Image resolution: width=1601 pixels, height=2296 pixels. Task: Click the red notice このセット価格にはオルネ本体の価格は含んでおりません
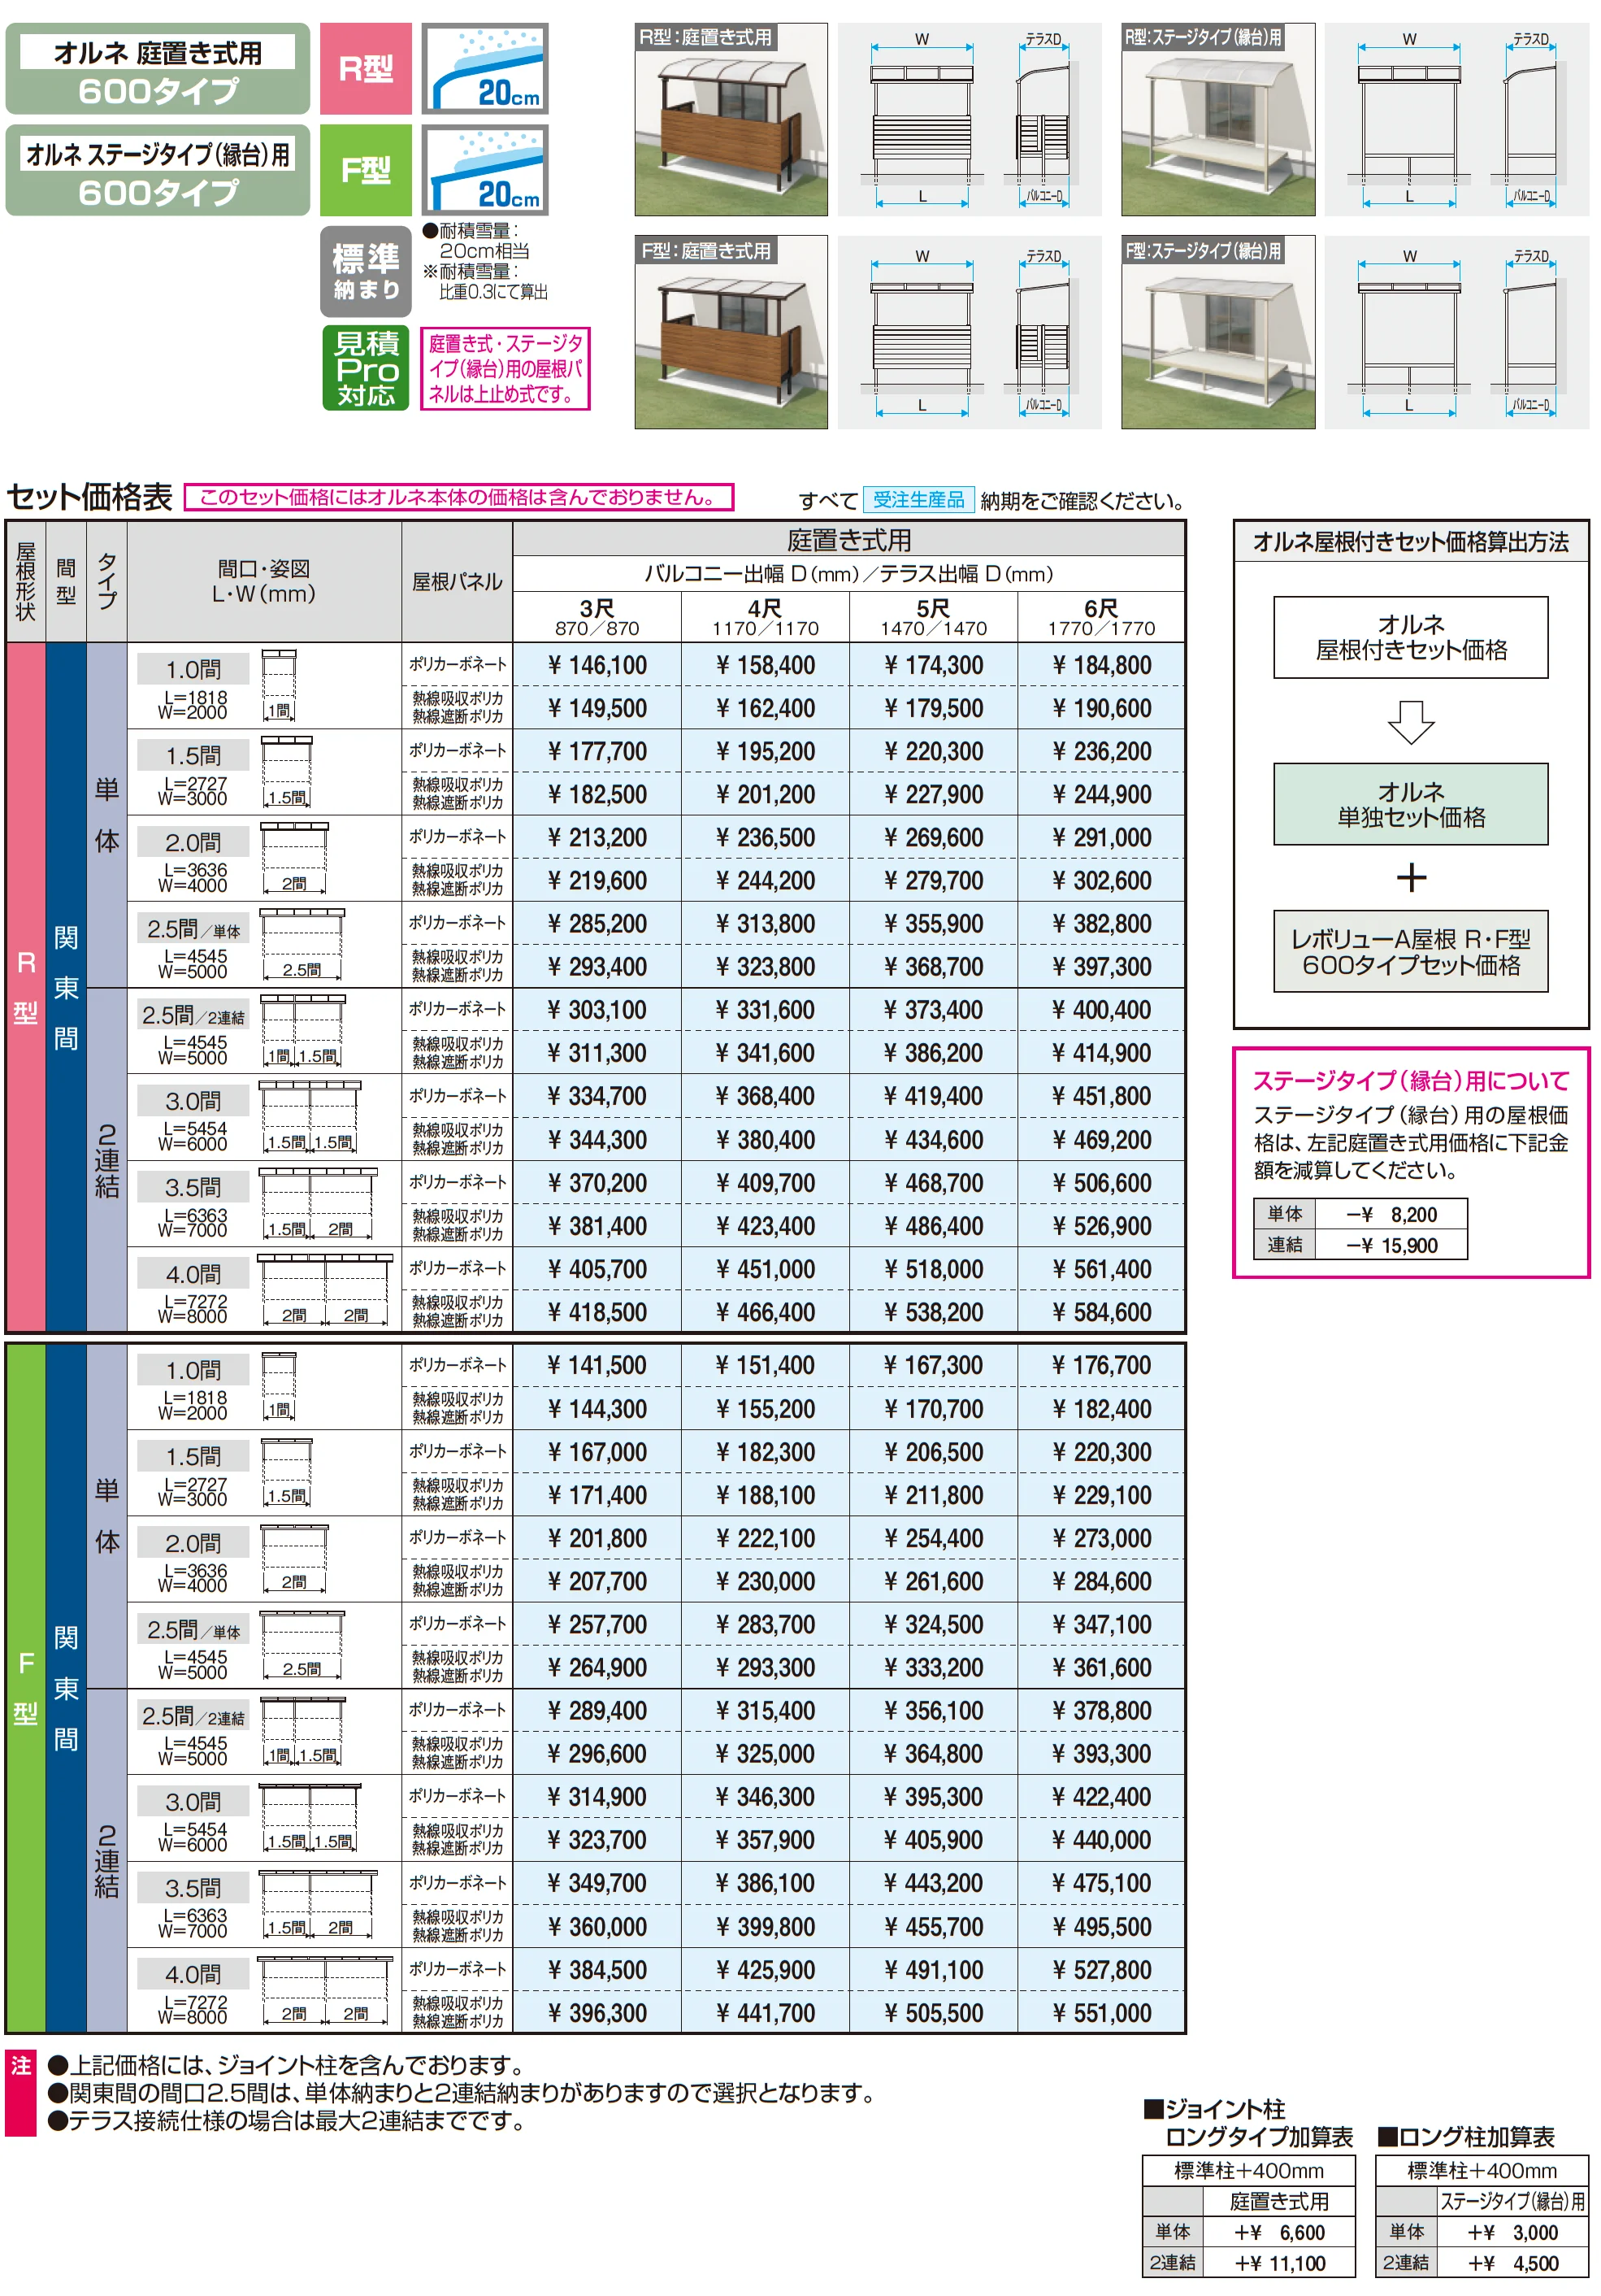coord(458,497)
